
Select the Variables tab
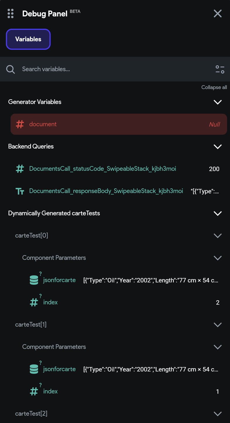point(28,39)
